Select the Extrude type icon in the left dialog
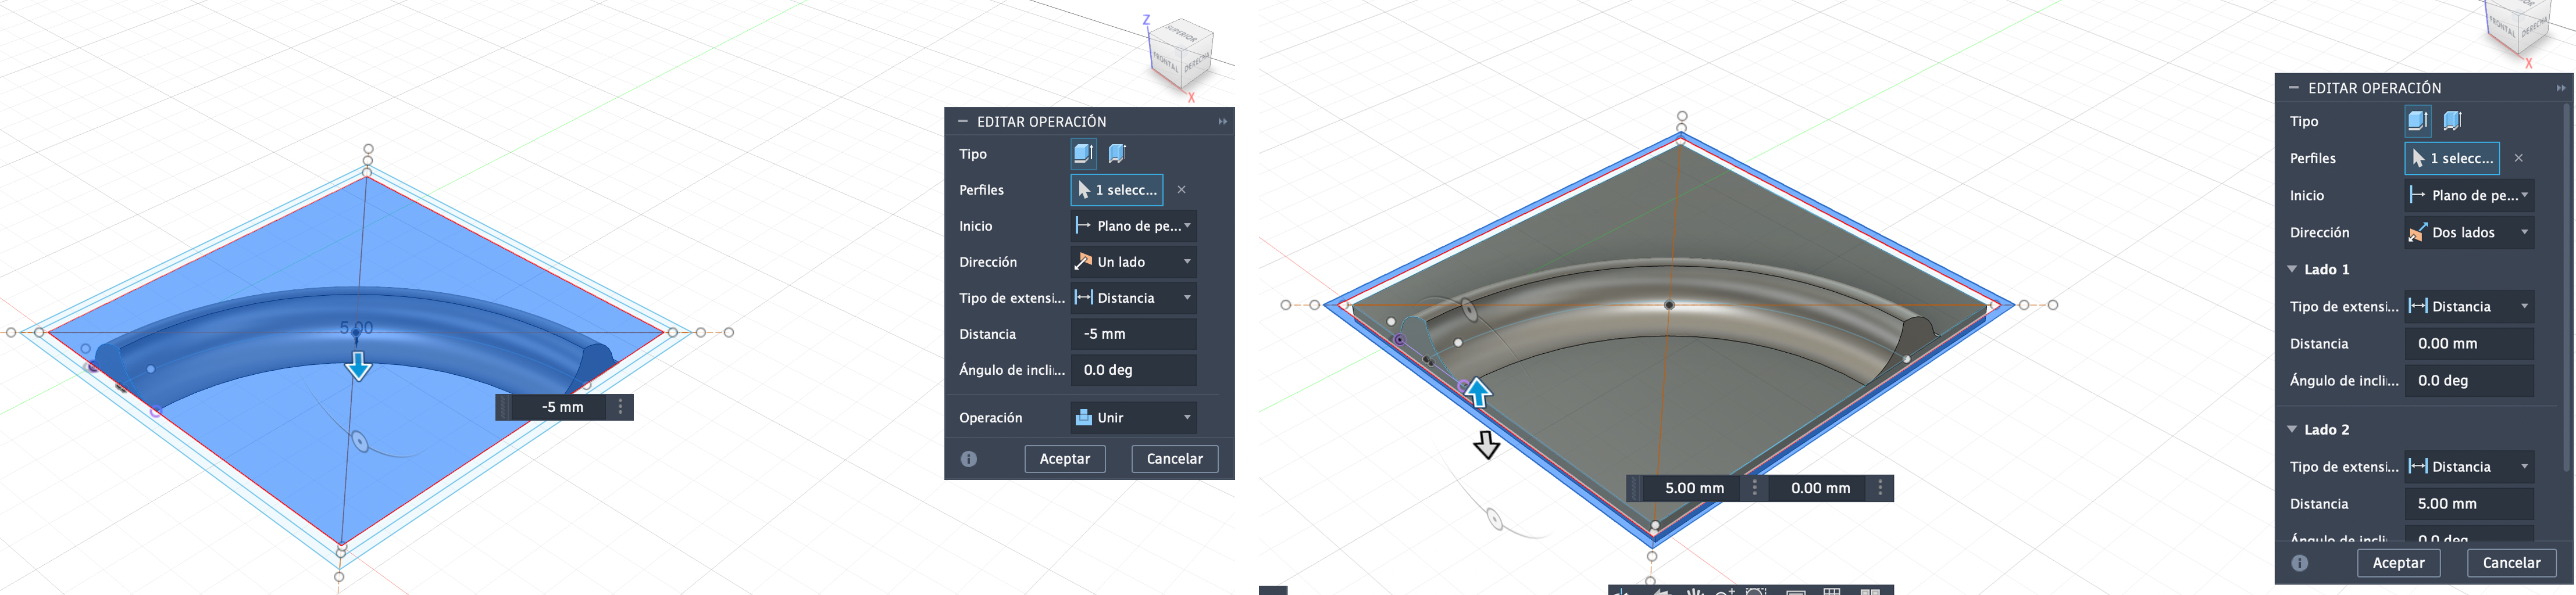The image size is (2576, 595). (1082, 154)
